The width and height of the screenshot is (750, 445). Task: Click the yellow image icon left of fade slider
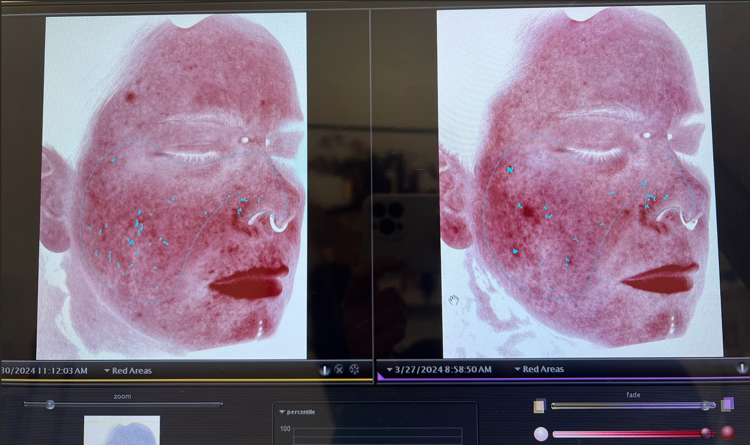pos(539,406)
